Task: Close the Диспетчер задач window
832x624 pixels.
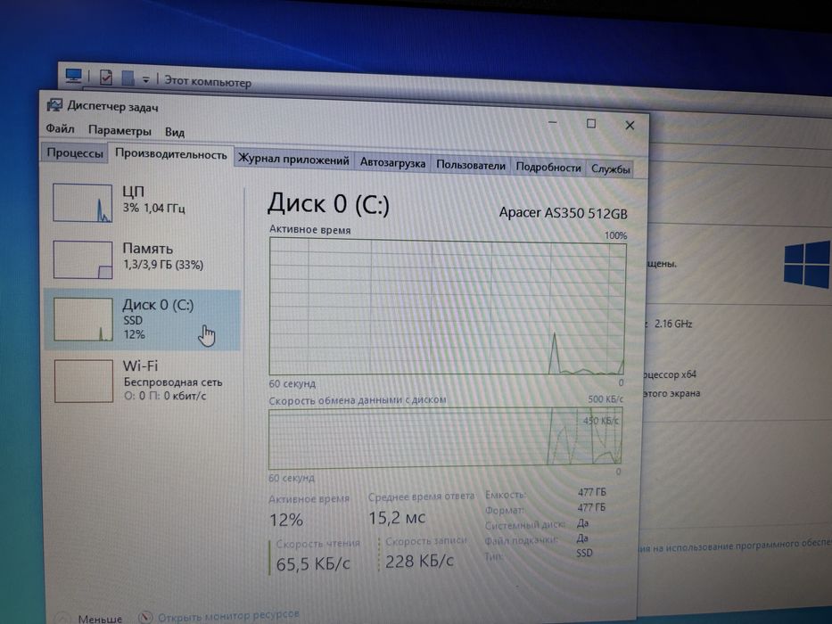Action: (630, 125)
